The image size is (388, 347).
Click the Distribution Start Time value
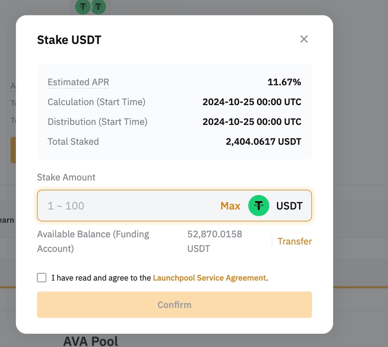pyautogui.click(x=252, y=122)
